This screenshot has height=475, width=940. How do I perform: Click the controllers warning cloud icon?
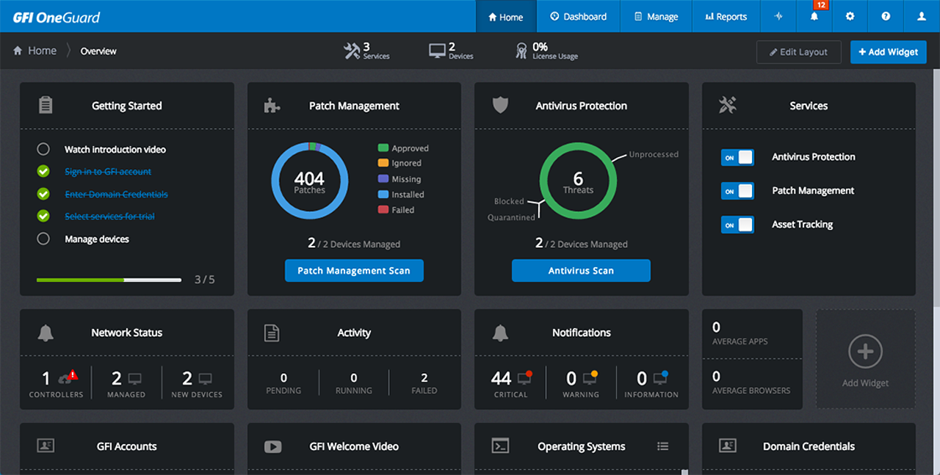68,378
